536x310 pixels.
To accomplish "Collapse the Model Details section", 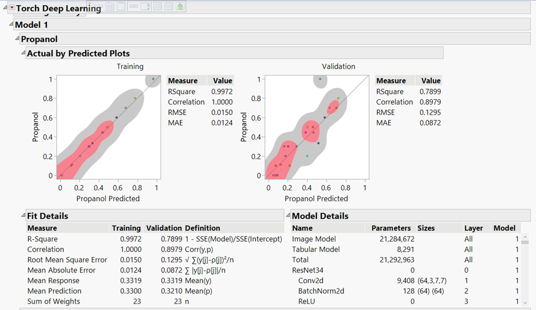I will click(x=287, y=216).
